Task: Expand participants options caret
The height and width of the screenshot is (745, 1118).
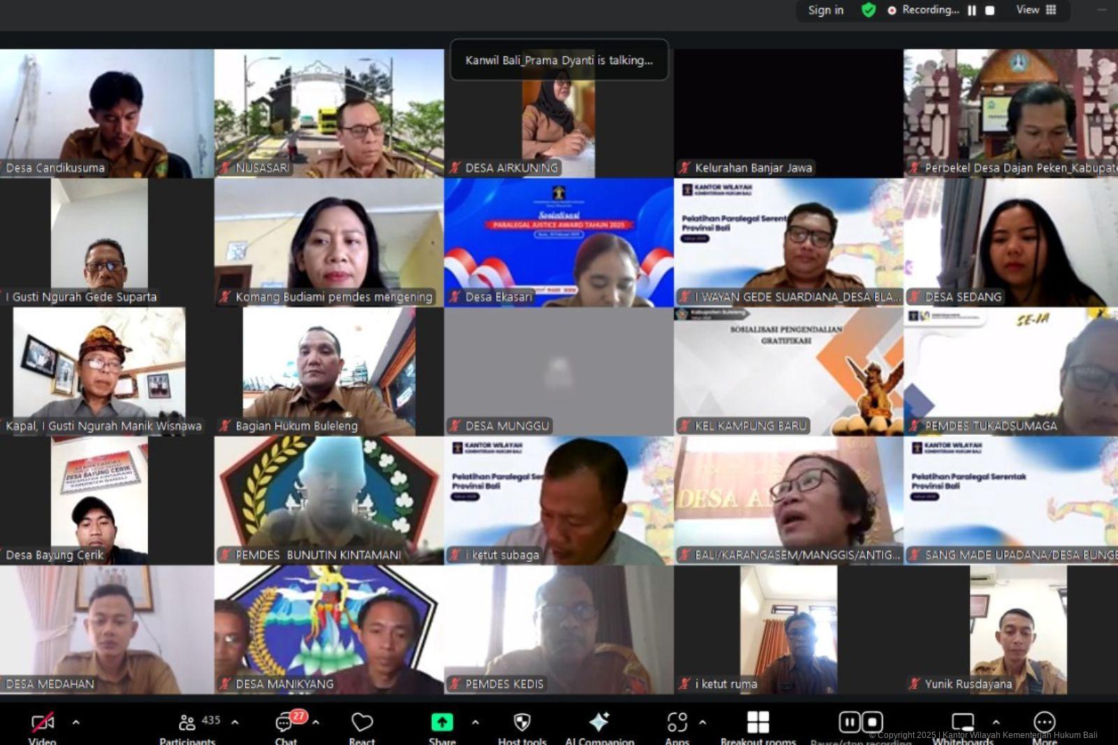Action: pyautogui.click(x=235, y=722)
